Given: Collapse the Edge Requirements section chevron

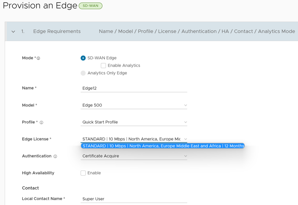Looking at the screenshot, I should pos(13,32).
